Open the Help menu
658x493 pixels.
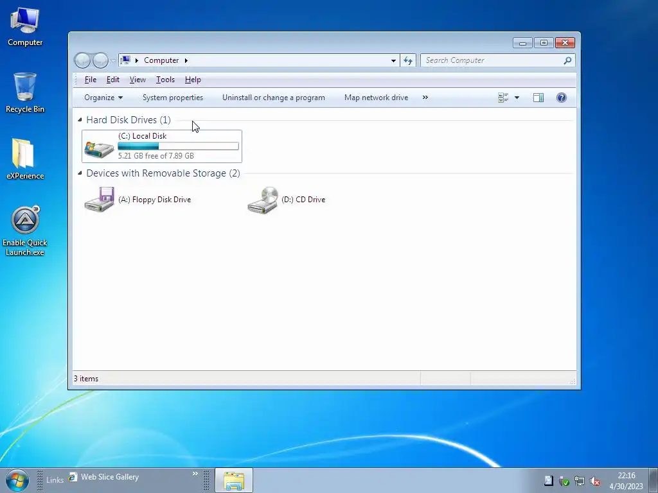click(193, 80)
